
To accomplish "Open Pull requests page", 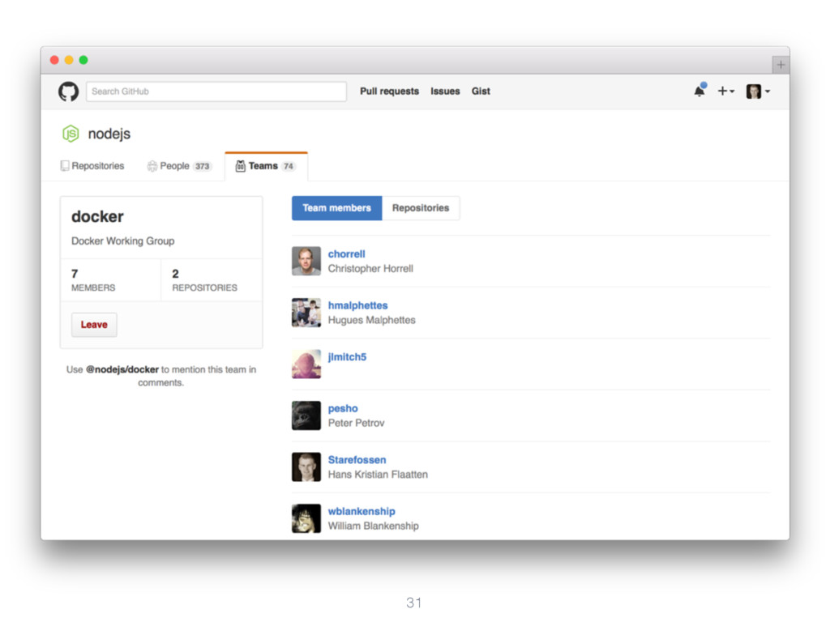I will [389, 91].
